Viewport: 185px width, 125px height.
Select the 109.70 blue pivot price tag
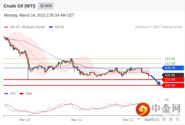point(173,68)
